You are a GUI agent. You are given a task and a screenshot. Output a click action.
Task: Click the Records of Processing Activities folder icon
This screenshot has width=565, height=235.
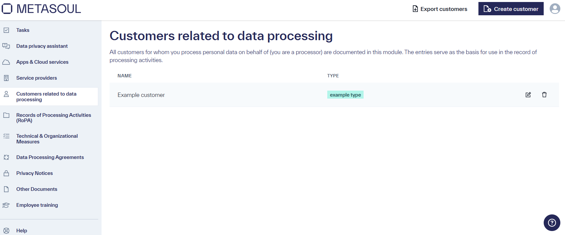6,115
